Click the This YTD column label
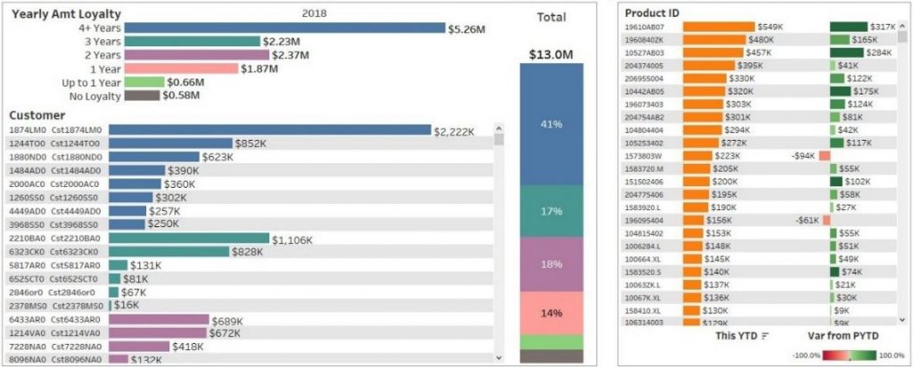Viewport: 913px width, 367px height. [737, 335]
